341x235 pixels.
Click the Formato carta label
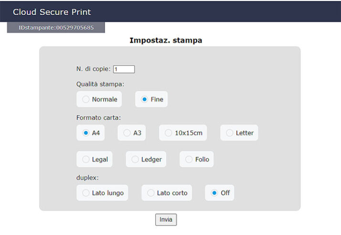coord(98,117)
